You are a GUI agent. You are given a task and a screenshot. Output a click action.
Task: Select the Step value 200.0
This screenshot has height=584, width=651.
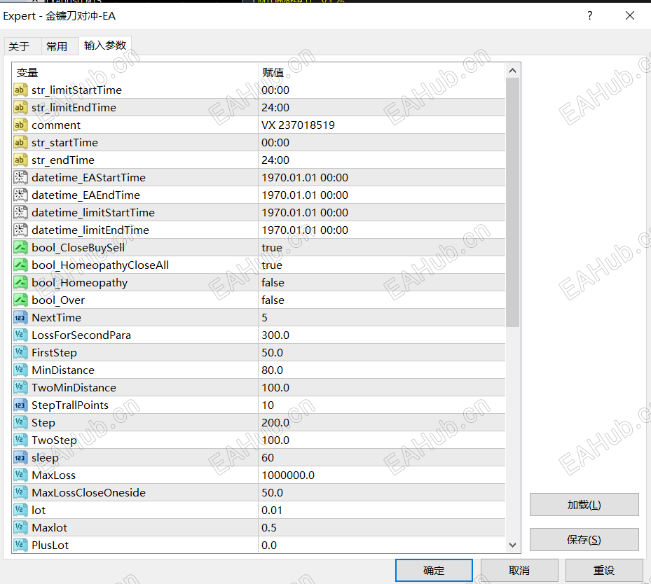coord(275,423)
